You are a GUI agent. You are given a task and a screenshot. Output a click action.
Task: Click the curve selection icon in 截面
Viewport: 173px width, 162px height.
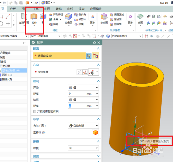(95, 56)
